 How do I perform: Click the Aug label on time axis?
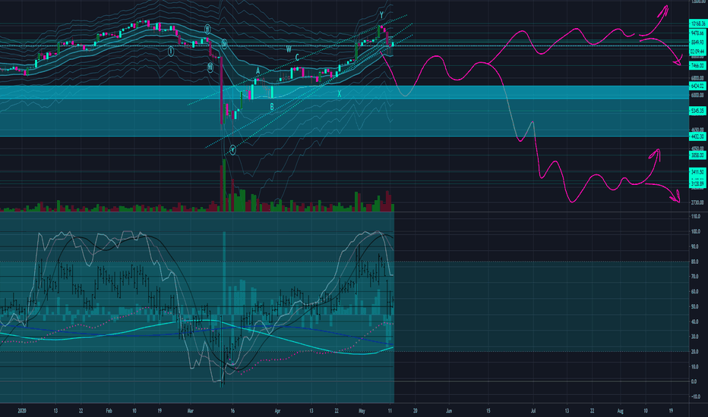[x=621, y=411]
